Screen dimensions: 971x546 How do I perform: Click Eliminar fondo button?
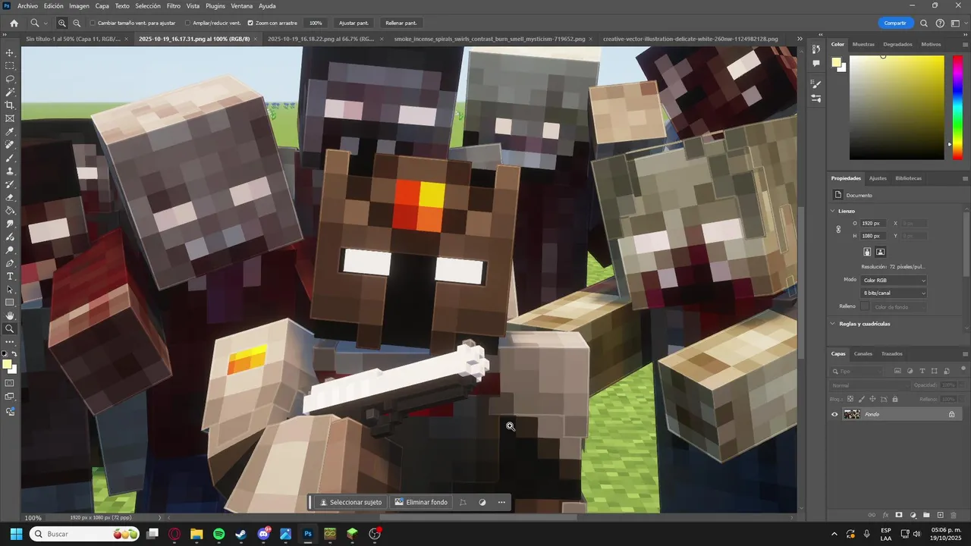[x=421, y=502]
